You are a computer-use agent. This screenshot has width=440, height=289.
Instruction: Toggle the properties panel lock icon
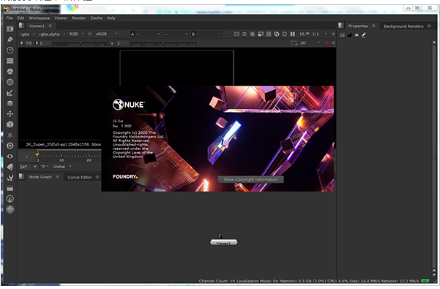click(x=350, y=35)
